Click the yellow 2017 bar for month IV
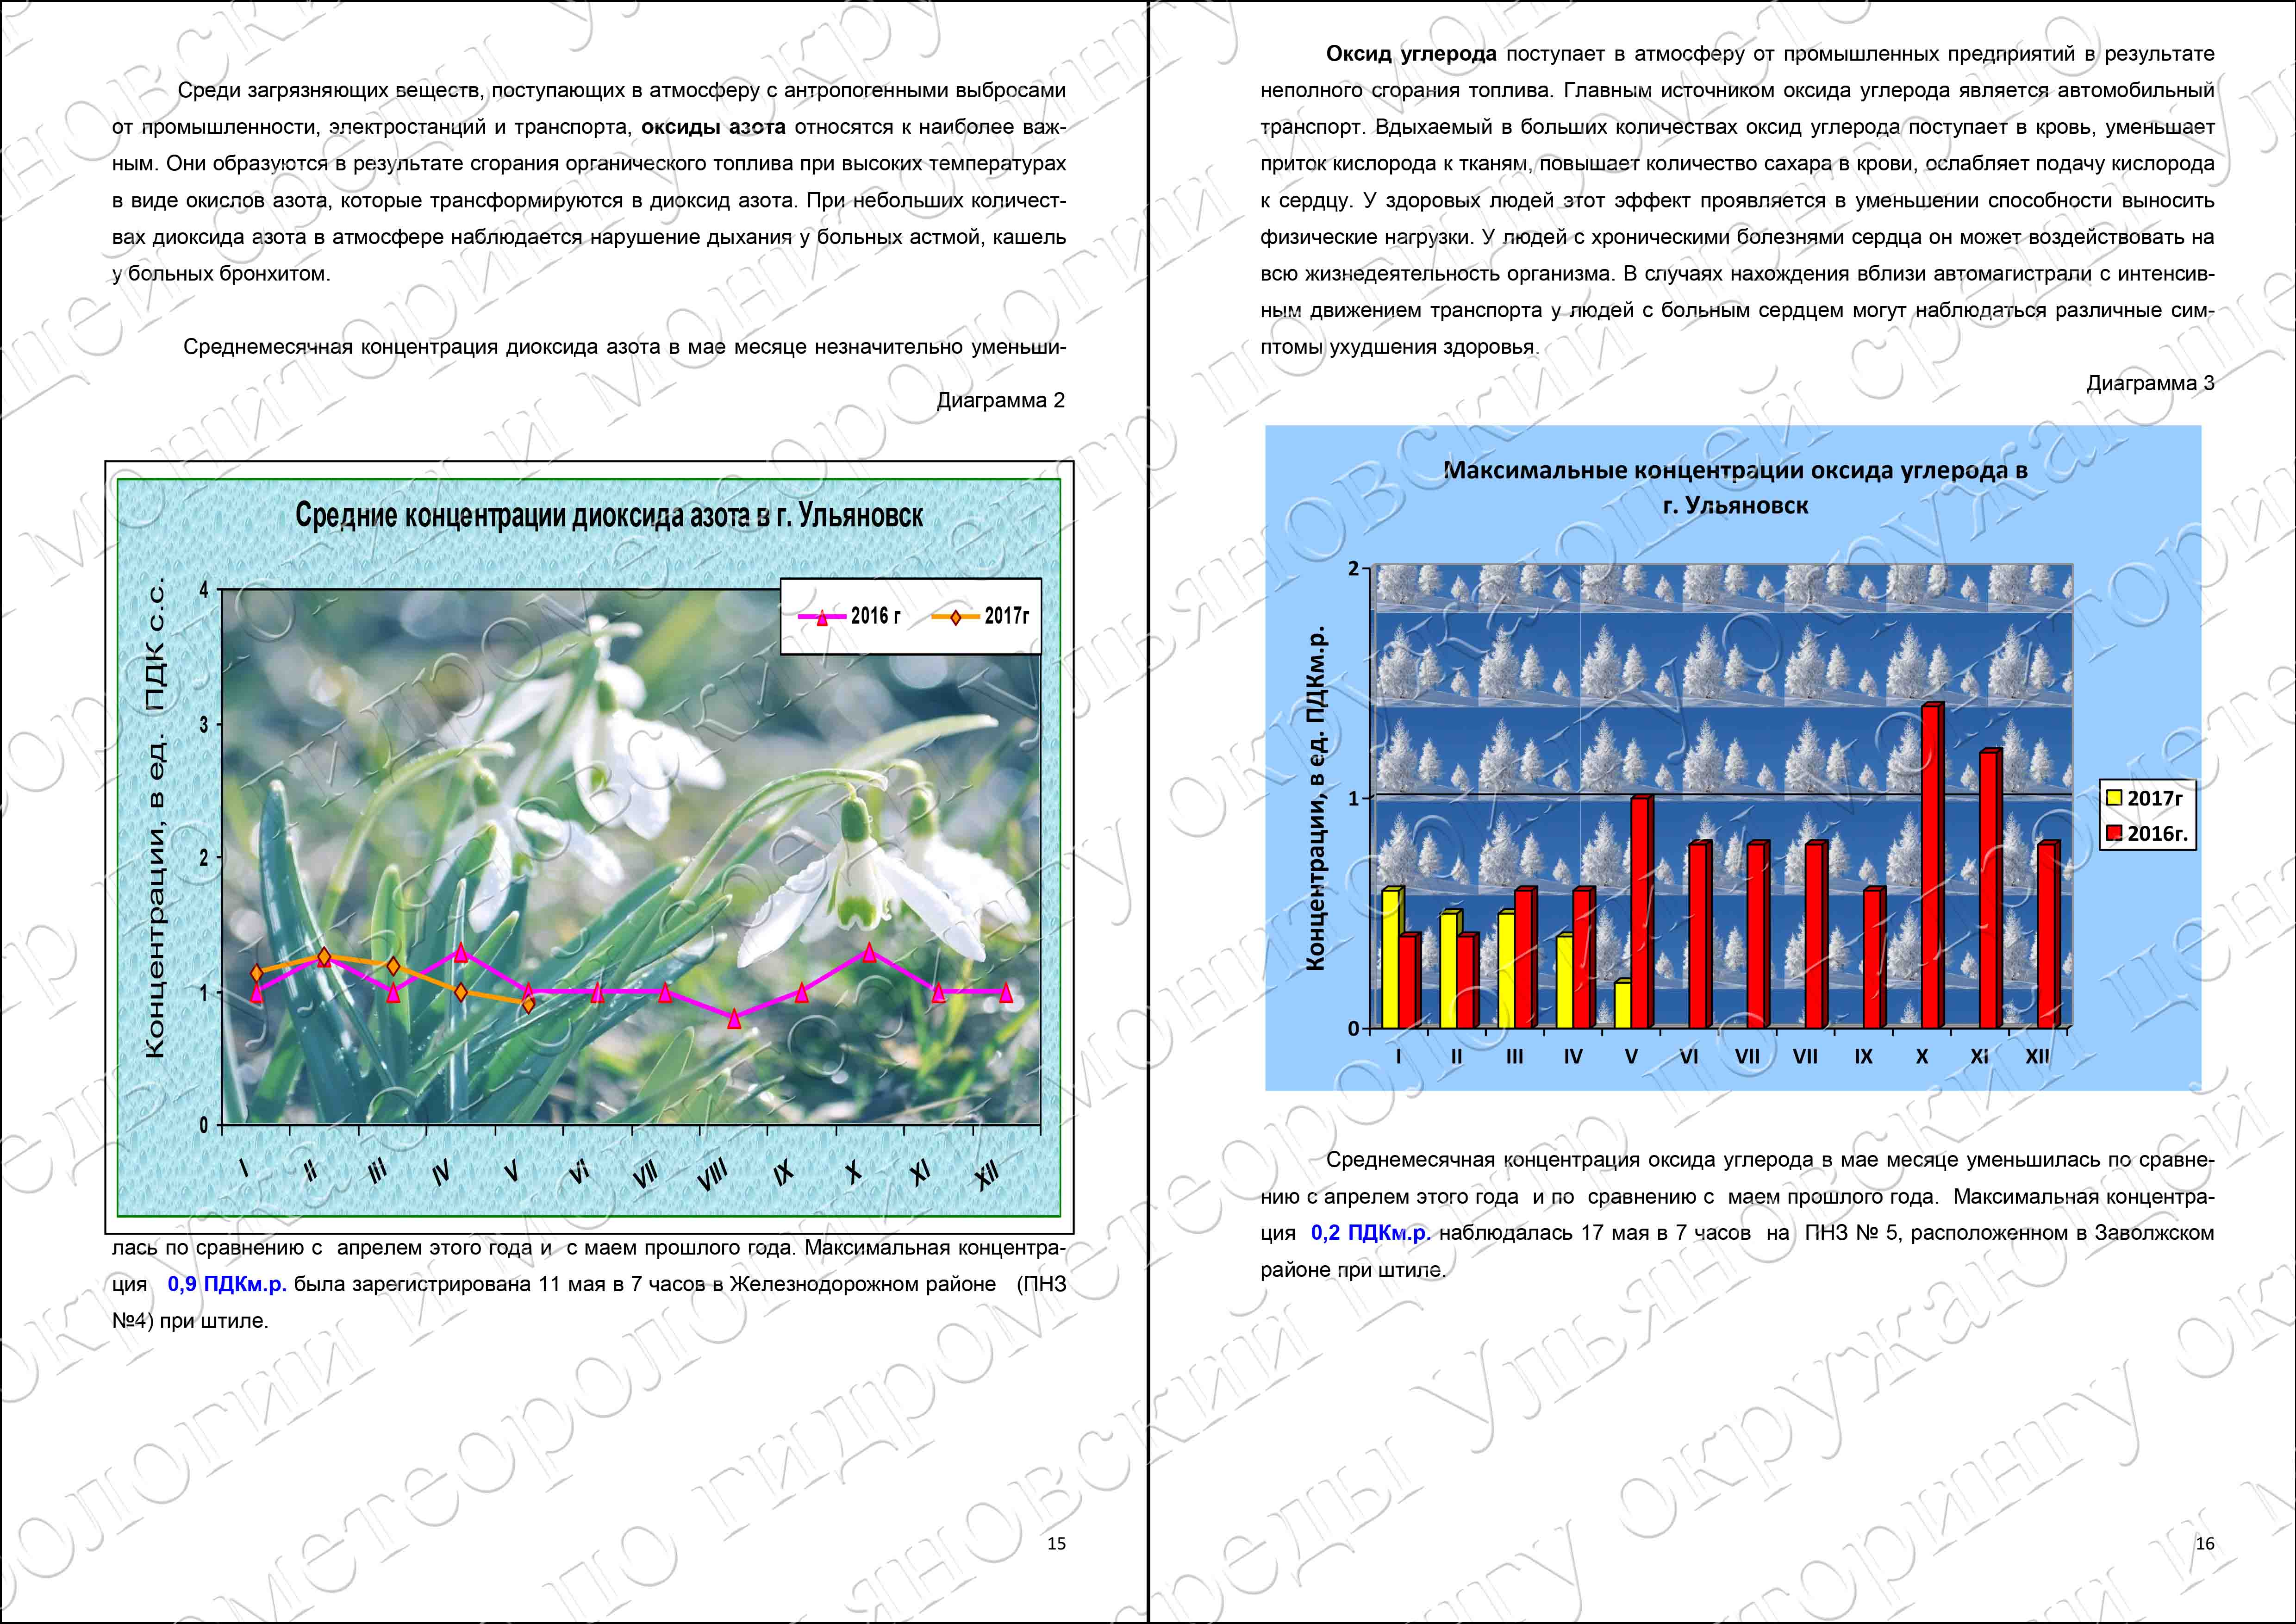Screen dimensions: 2296x1624 point(1566,981)
